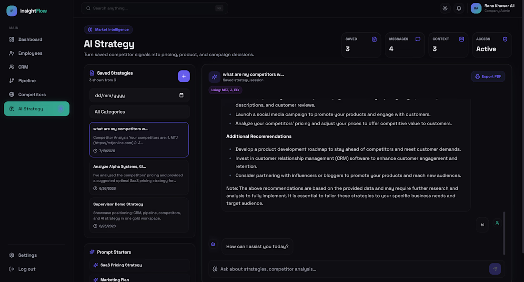This screenshot has height=282, width=524.
Task: Click the 'Additional Recommendations' heading
Action: tap(259, 136)
